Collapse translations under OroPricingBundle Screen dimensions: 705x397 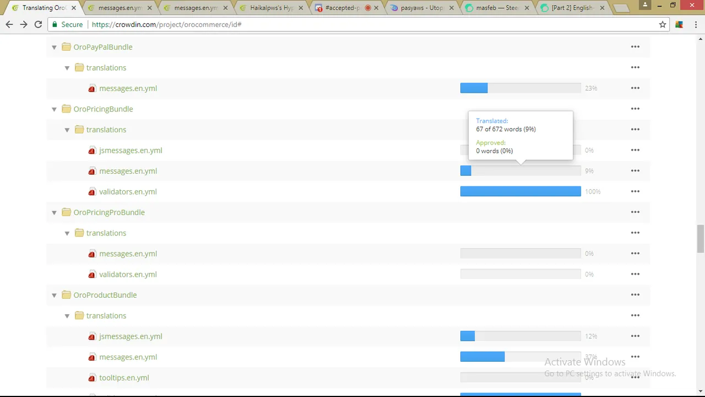click(x=67, y=130)
